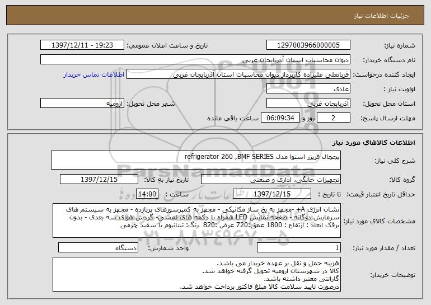431x305 pixels.
Task: Click the goods group field تجهیزات خانگی، اداری و صنعتی
Action: pyautogui.click(x=271, y=180)
